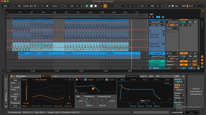
Task: Toggle the Sub oscillator button
Action: [x=15, y=80]
